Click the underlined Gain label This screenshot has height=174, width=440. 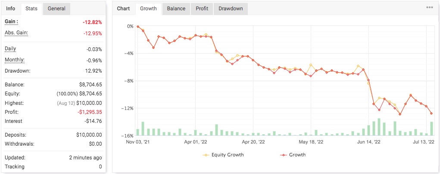(11, 21)
